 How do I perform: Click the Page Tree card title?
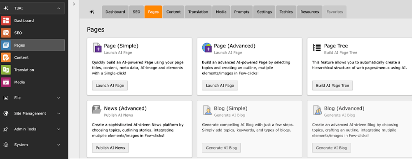[336, 46]
